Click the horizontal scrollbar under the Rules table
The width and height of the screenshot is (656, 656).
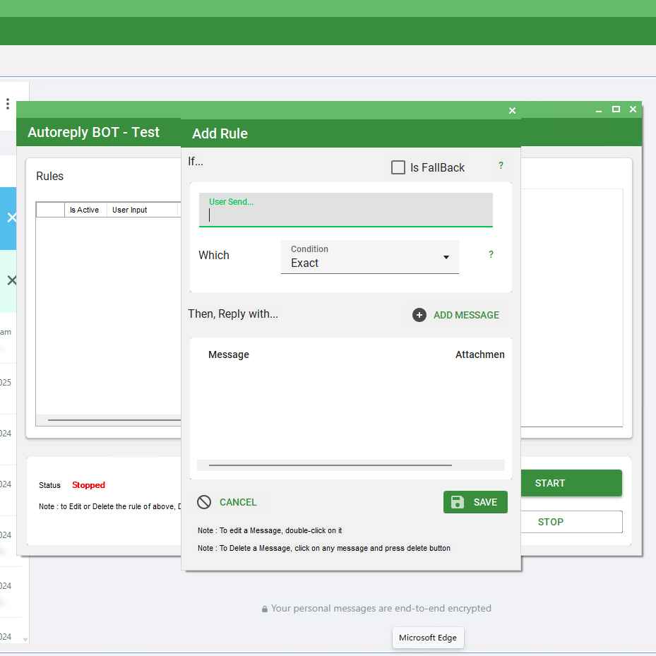pos(113,420)
